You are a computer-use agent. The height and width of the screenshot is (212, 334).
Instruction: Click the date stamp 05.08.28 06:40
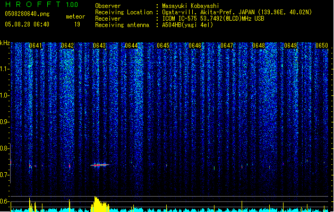pos(27,24)
